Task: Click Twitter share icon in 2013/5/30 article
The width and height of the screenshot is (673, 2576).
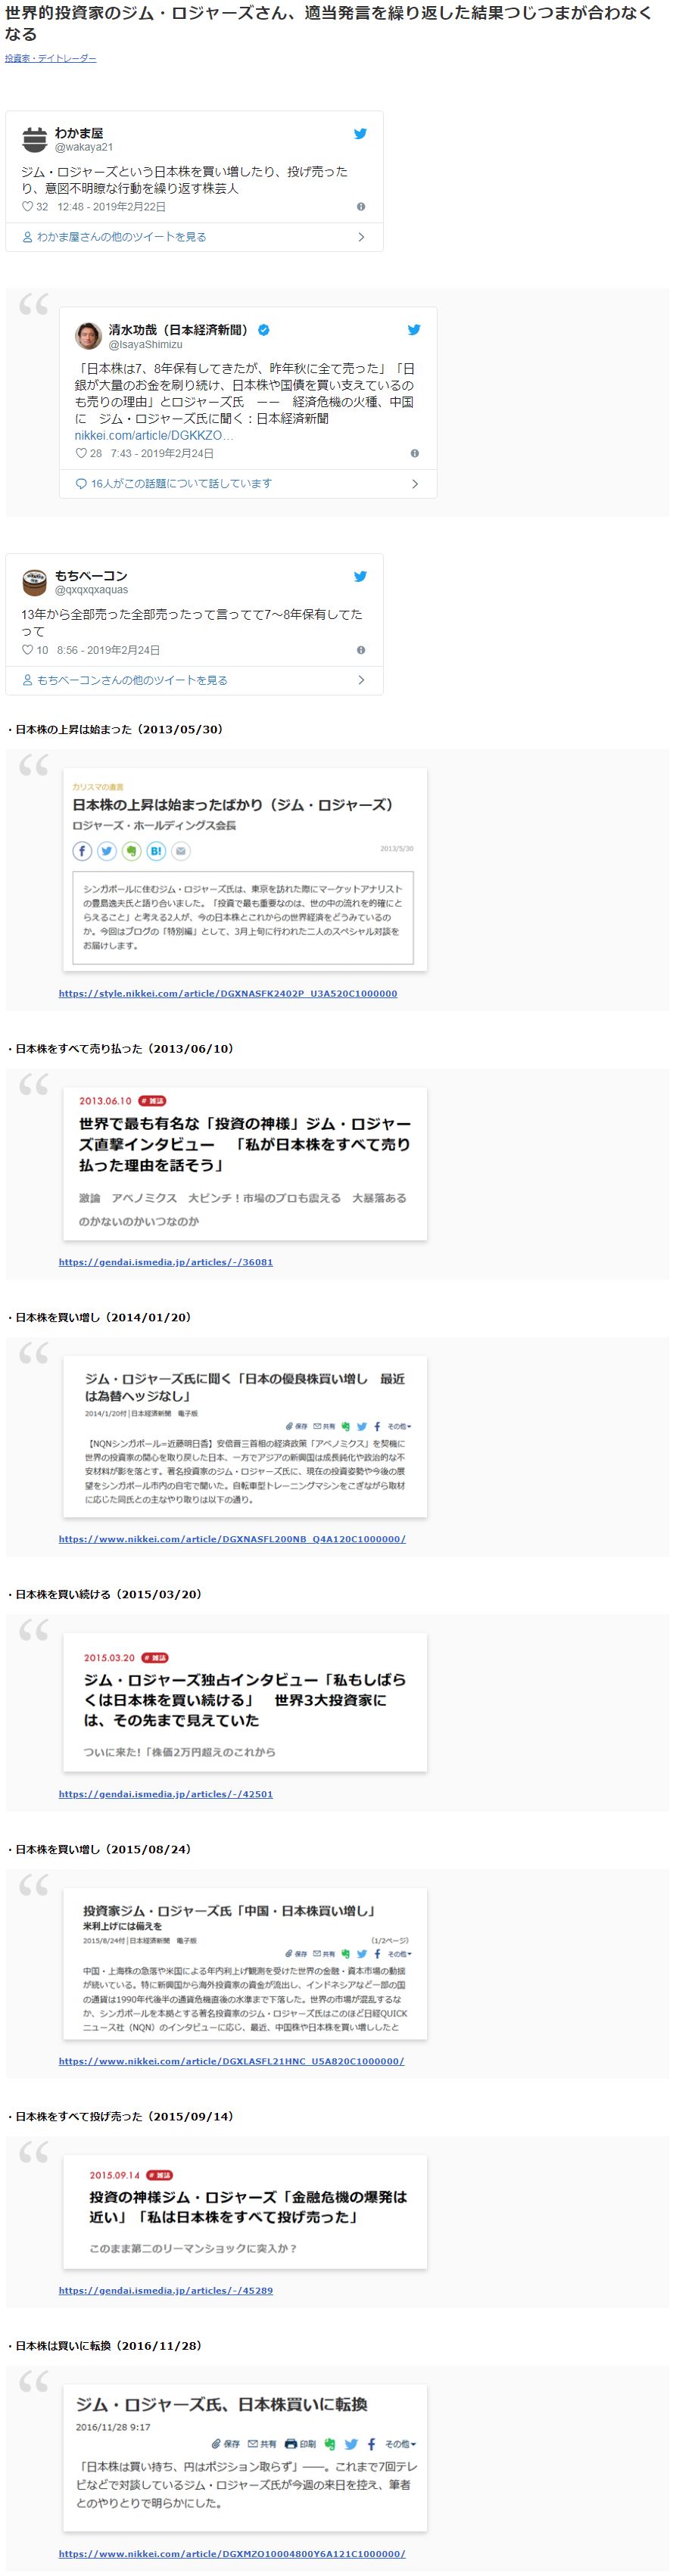Action: pos(107,851)
